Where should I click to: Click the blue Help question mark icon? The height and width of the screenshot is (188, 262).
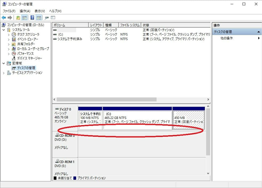coord(32,18)
